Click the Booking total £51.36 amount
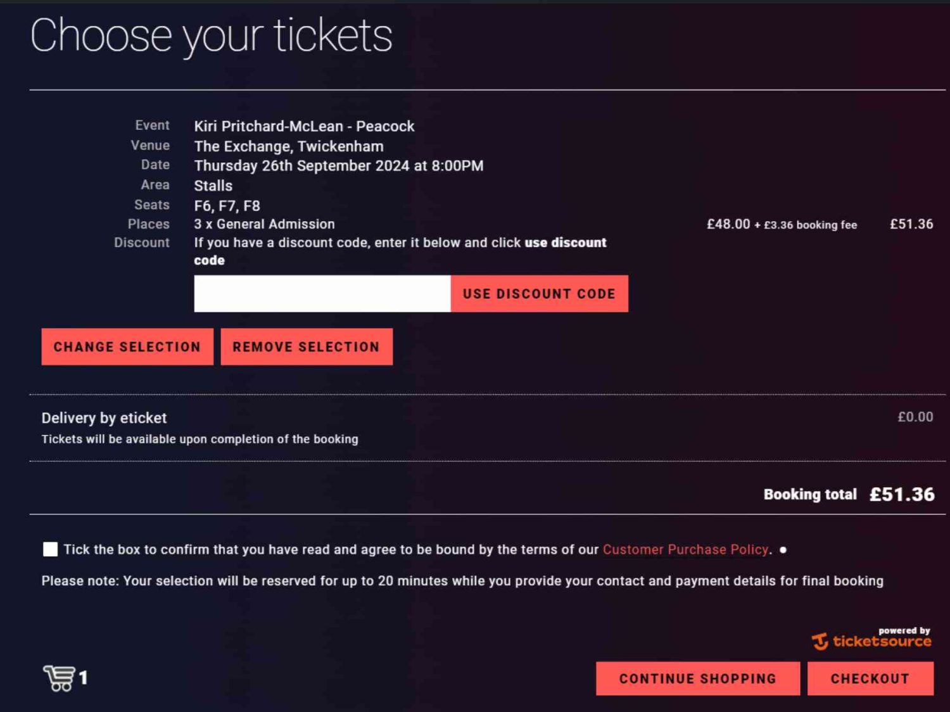Viewport: 950px width, 712px height. (902, 494)
